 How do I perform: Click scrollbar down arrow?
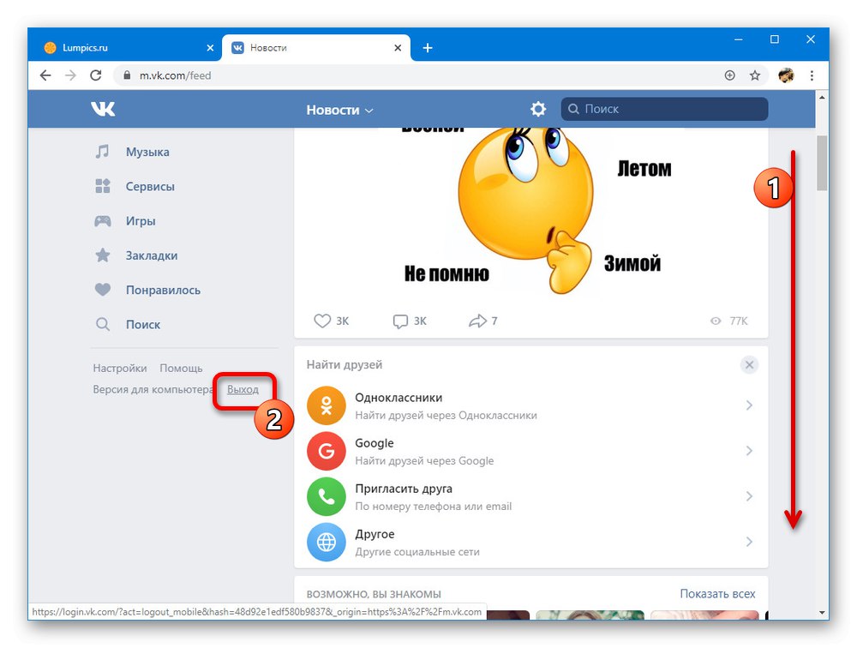click(x=822, y=613)
